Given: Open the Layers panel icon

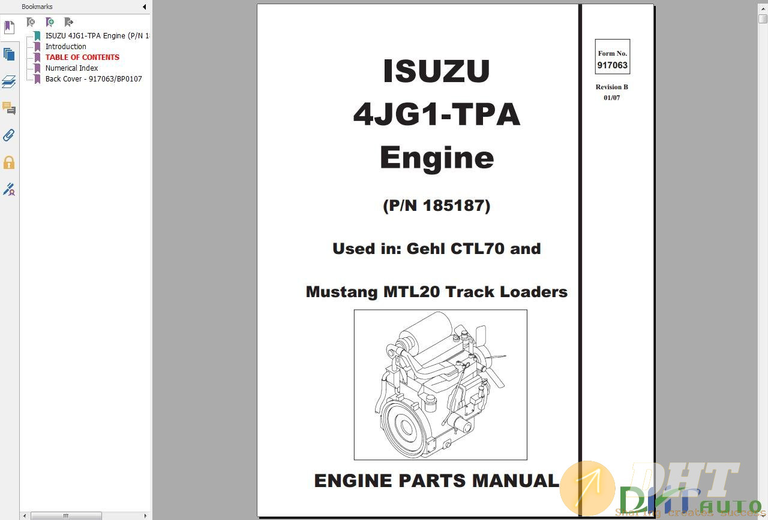Looking at the screenshot, I should (9, 81).
